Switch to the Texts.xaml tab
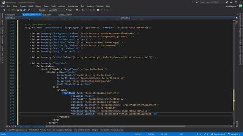The width and height of the screenshot is (243, 136). (x=46, y=15)
